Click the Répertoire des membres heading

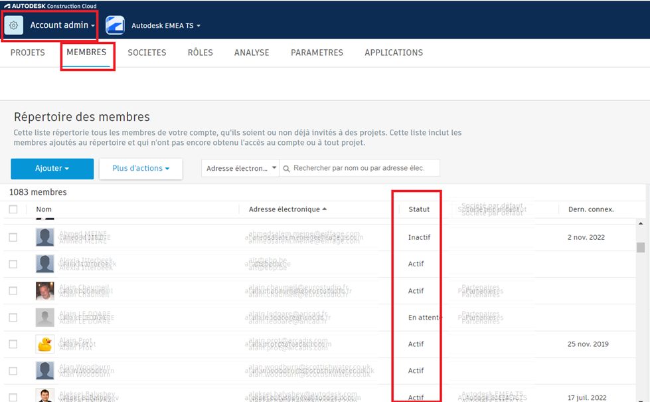click(x=82, y=117)
